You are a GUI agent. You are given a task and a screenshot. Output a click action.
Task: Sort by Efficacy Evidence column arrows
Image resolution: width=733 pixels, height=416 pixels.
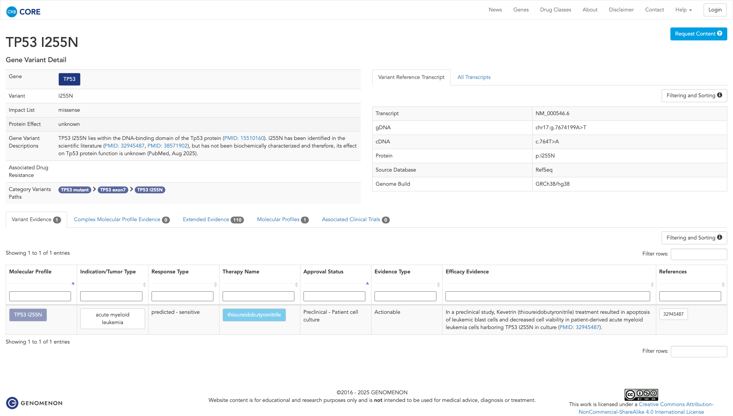652,284
